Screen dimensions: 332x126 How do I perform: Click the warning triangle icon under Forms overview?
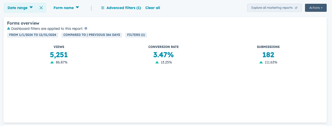[9, 29]
